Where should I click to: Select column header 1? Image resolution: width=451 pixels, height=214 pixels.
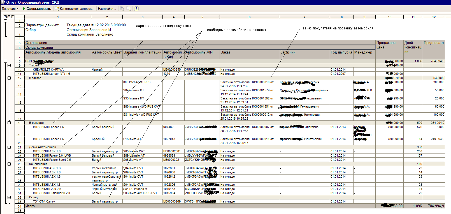click(58, 17)
